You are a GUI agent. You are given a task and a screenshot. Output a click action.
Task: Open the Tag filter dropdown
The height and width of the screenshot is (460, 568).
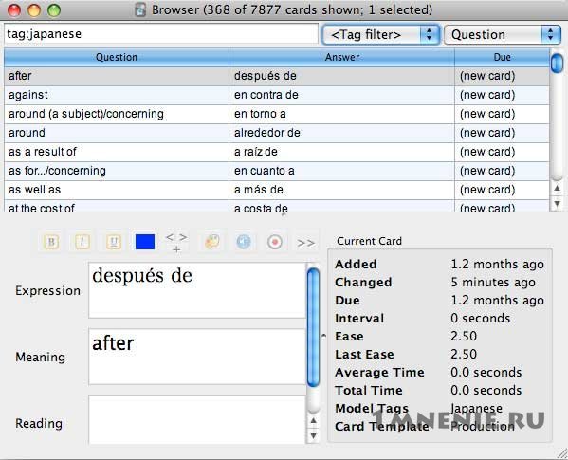380,35
